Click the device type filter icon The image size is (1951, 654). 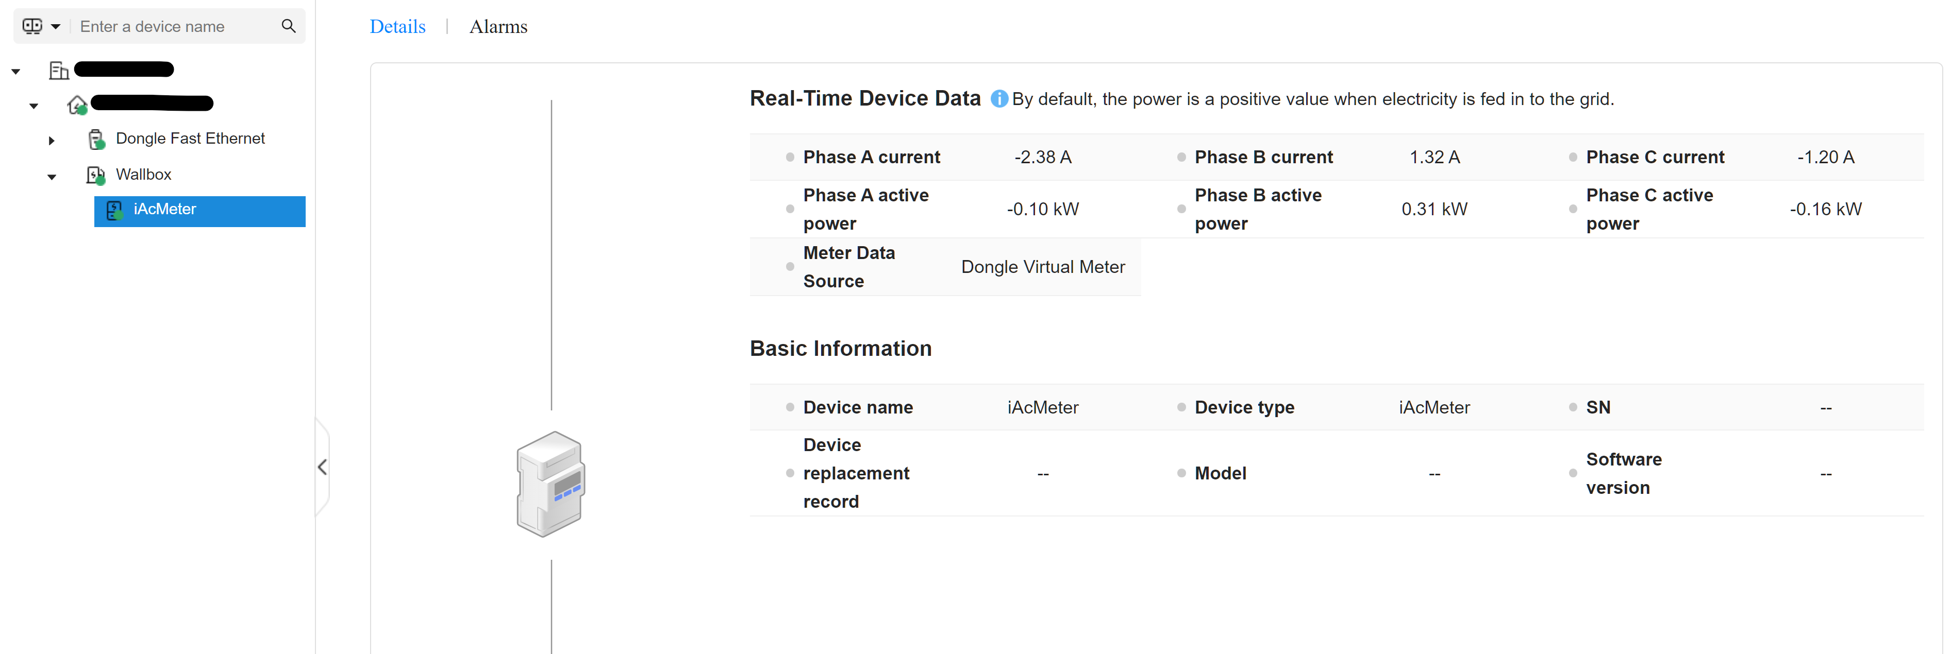click(x=32, y=26)
